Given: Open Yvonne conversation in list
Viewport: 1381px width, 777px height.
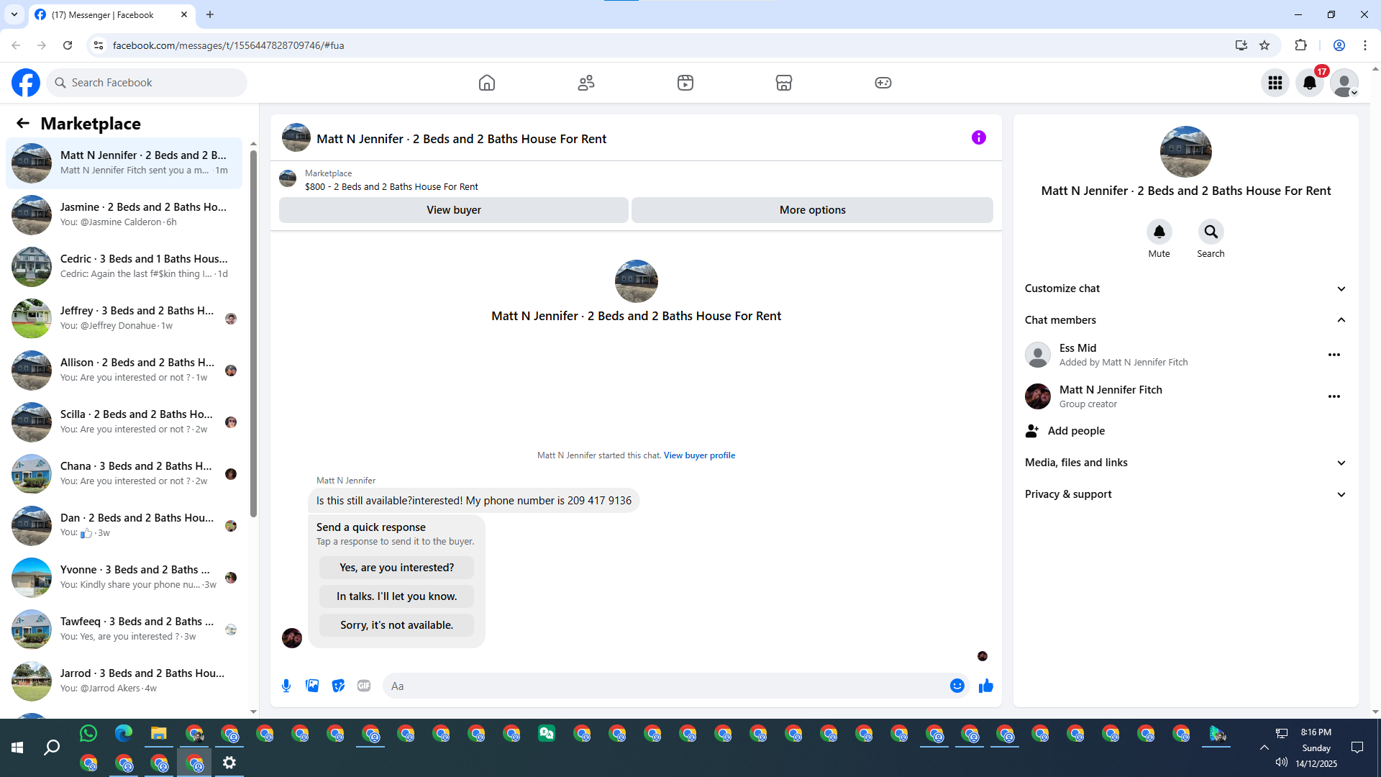Looking at the screenshot, I should coord(124,578).
